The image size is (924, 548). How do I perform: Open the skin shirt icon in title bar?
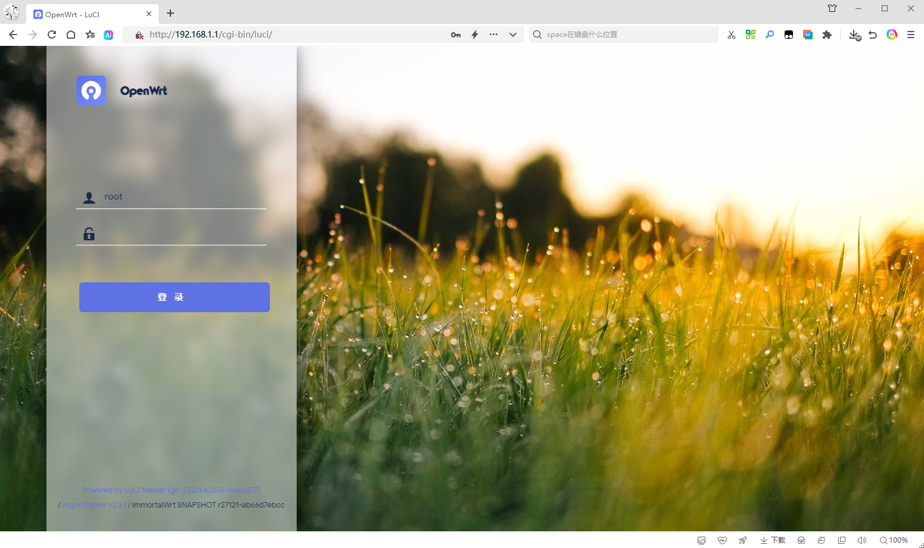point(832,8)
